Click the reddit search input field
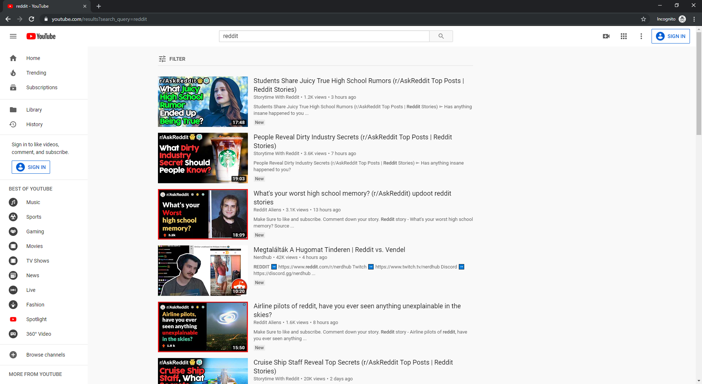The width and height of the screenshot is (702, 384). 324,36
